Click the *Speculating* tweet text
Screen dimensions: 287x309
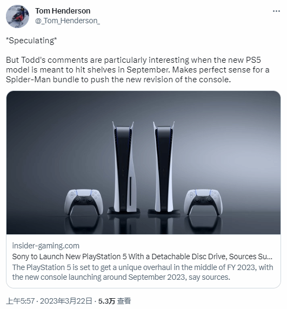point(31,41)
